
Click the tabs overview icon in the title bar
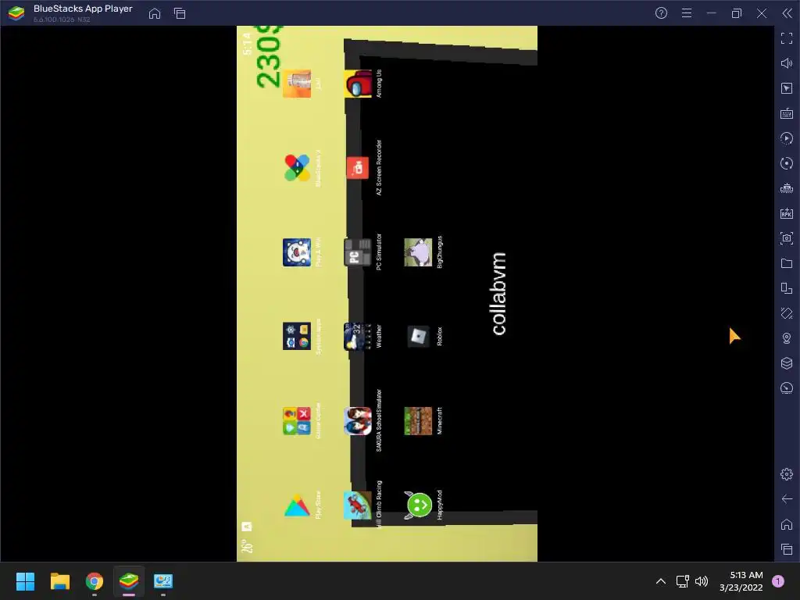(x=180, y=13)
